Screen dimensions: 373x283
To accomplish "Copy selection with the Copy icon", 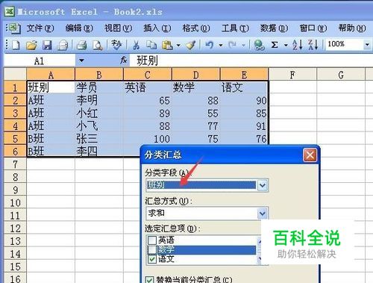I will click(x=151, y=46).
